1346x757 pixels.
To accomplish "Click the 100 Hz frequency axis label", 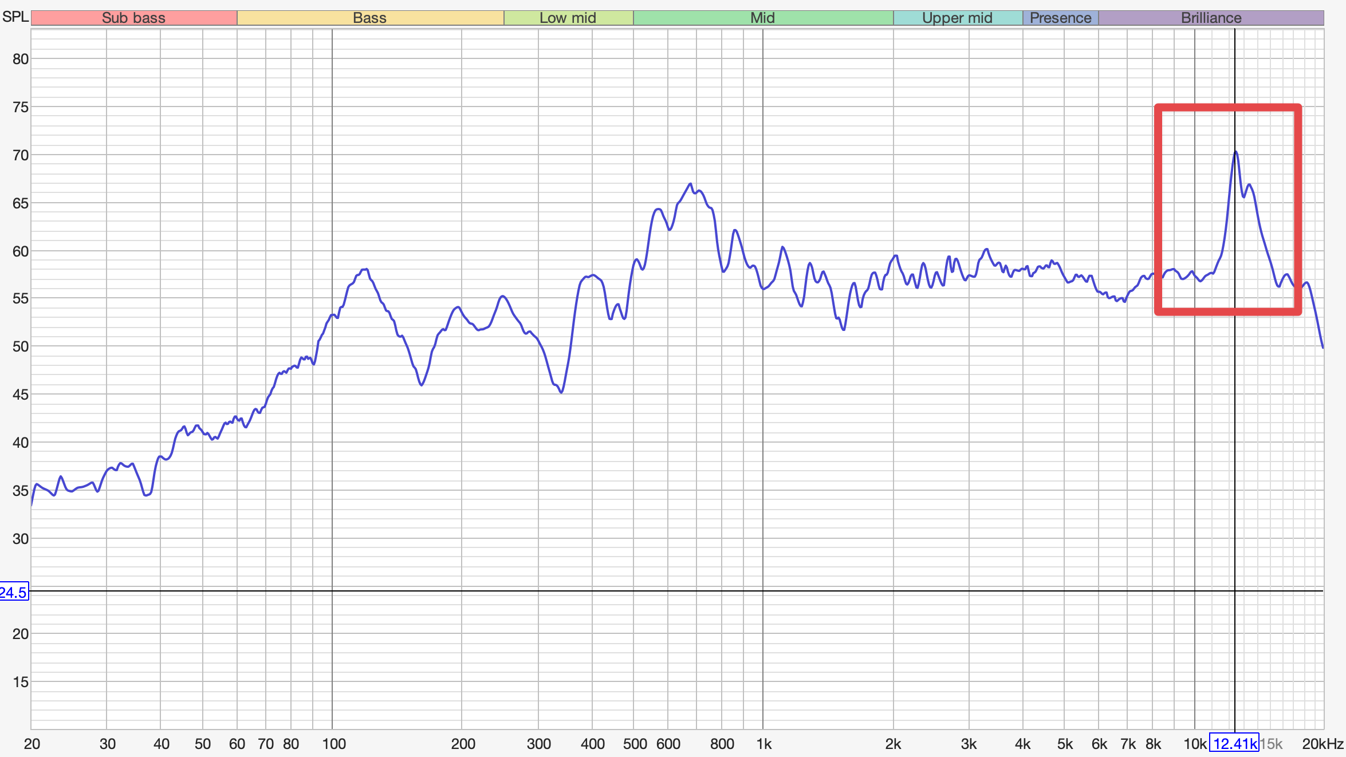I will [333, 744].
